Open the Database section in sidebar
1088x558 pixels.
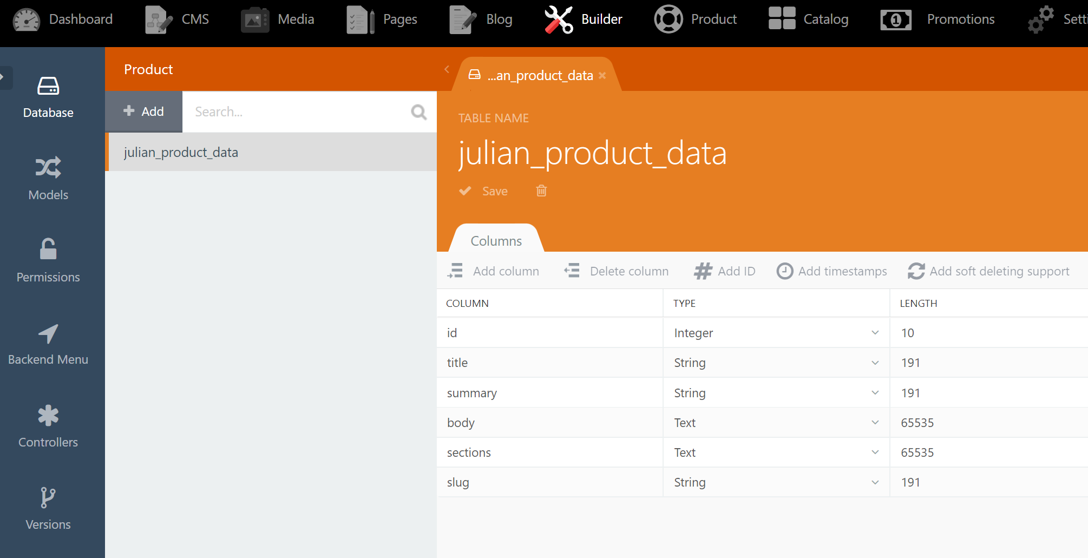coord(48,97)
